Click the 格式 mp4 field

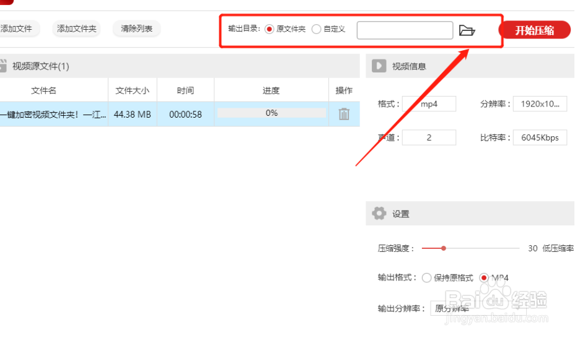tap(429, 104)
